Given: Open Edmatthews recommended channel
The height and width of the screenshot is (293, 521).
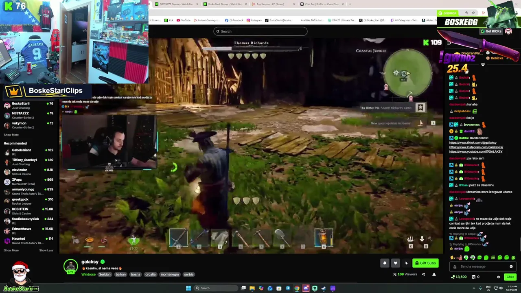Looking at the screenshot, I should pyautogui.click(x=28, y=230).
